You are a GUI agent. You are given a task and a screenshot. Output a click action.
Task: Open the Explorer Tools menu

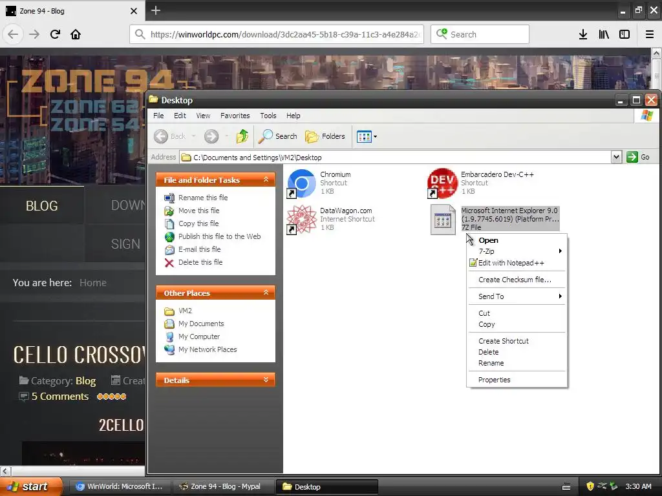pos(268,116)
